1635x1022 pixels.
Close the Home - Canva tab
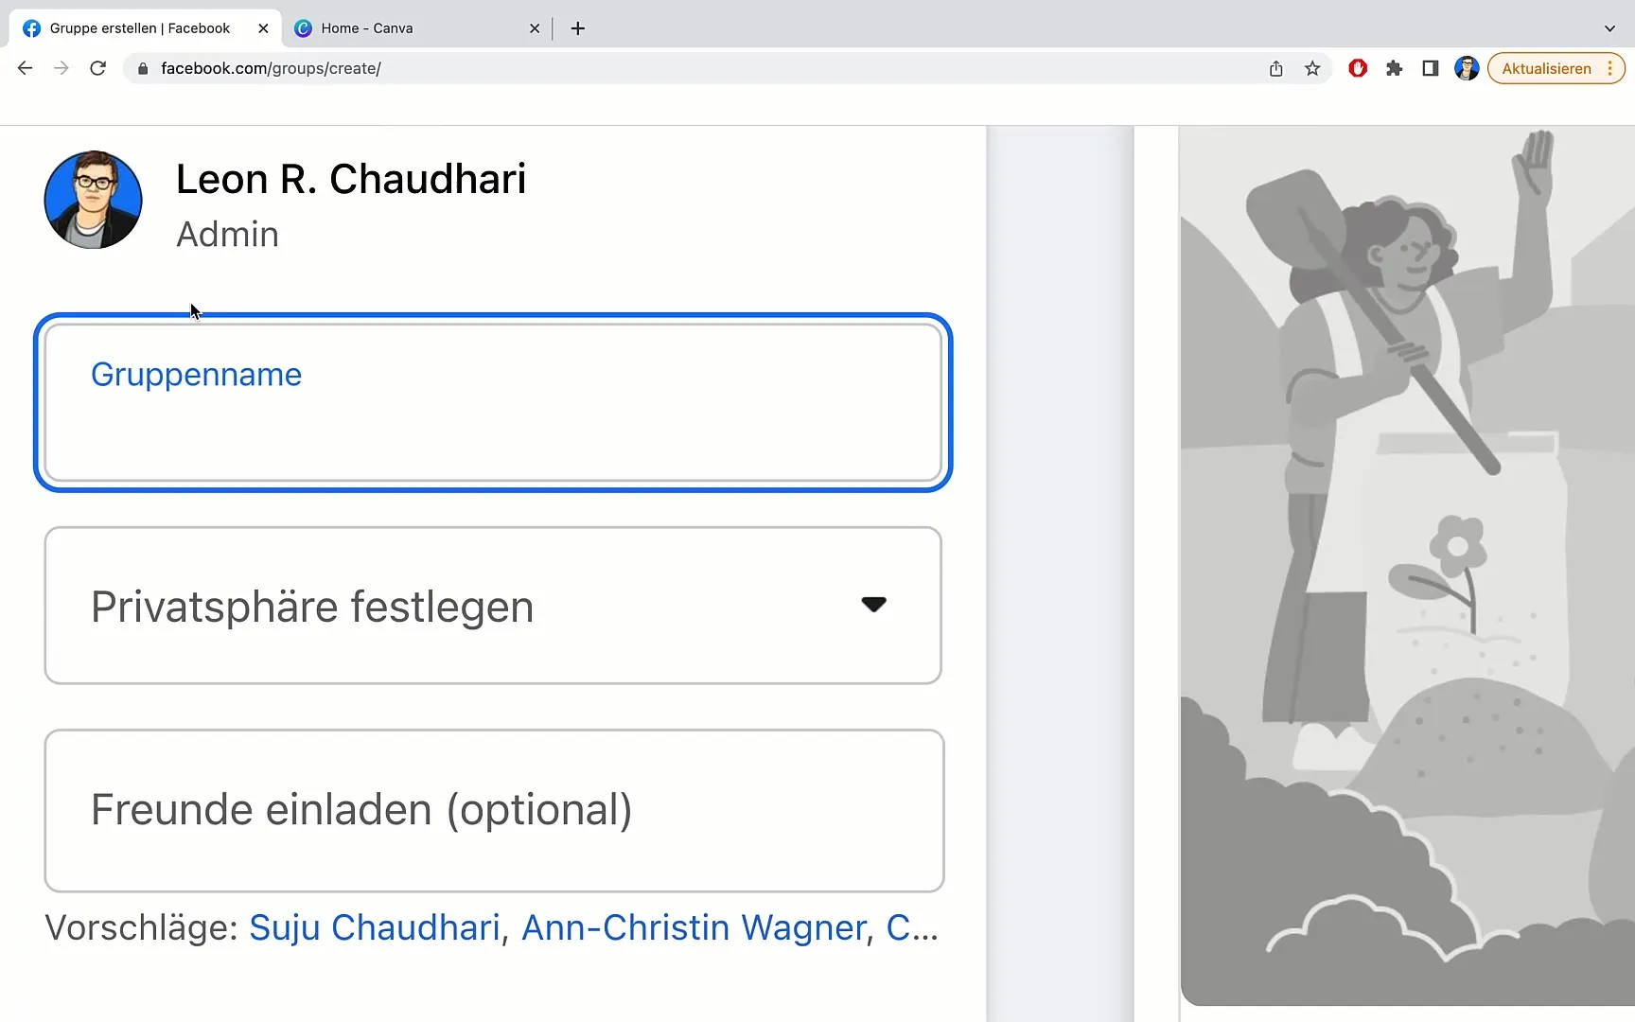[535, 28]
